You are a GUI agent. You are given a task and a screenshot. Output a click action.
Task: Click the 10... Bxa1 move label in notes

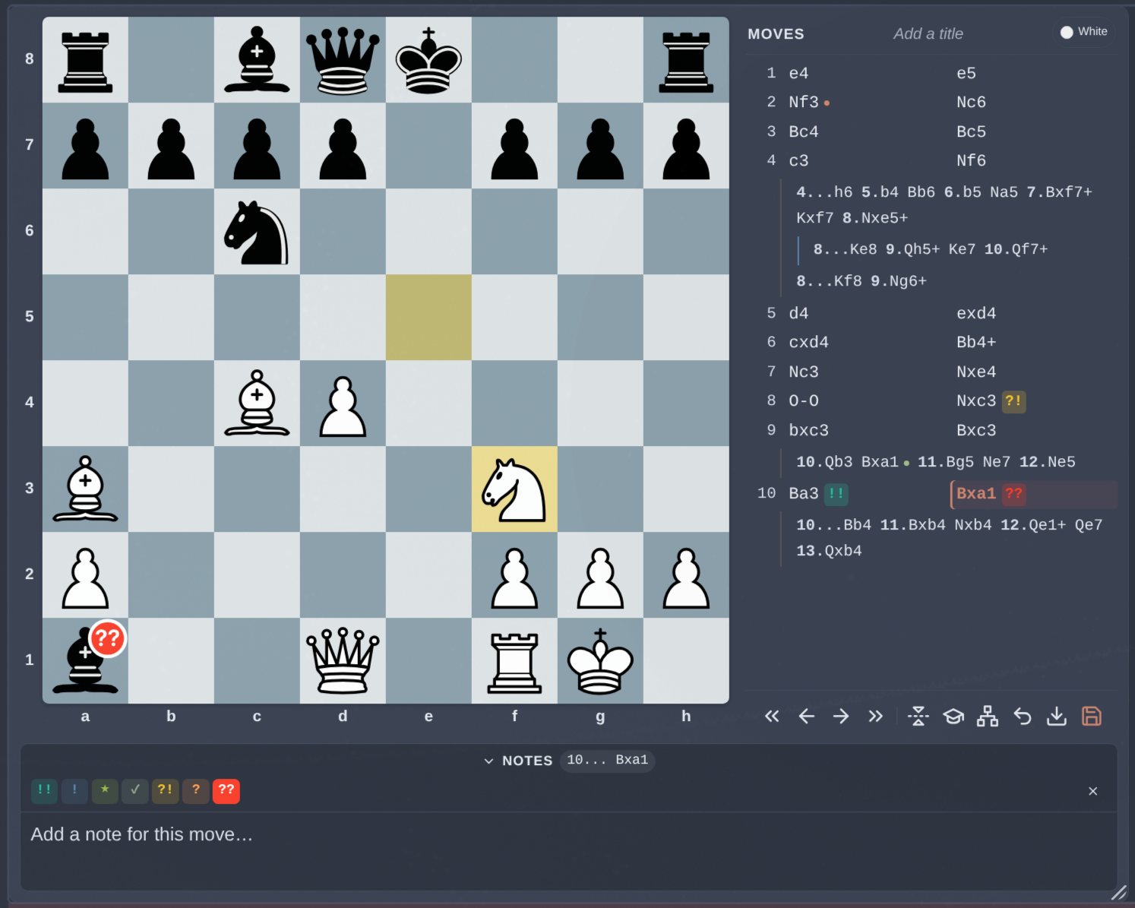point(607,760)
